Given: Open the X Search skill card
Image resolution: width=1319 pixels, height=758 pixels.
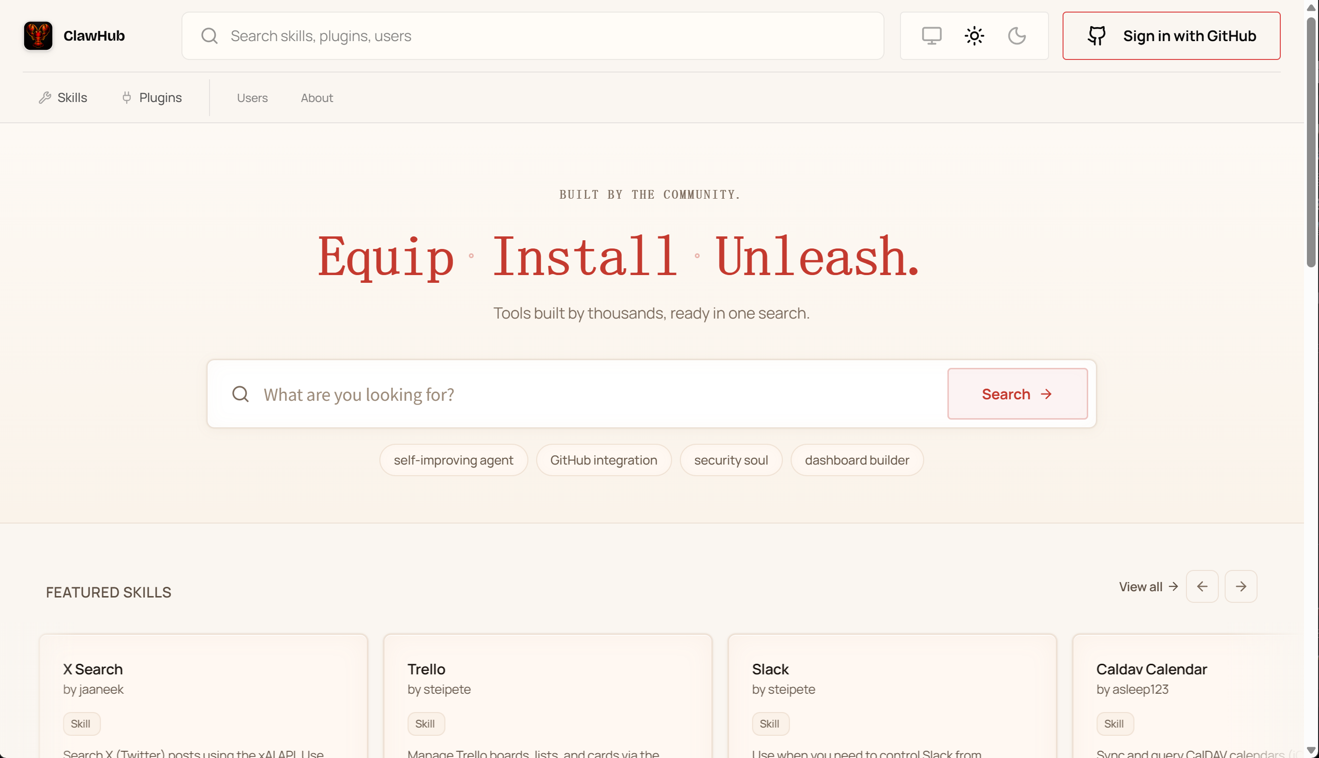Looking at the screenshot, I should pyautogui.click(x=203, y=696).
